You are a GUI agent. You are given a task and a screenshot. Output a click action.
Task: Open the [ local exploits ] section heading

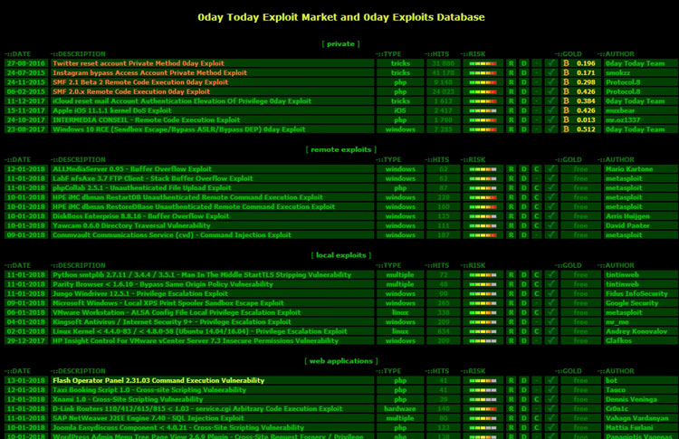tap(340, 255)
